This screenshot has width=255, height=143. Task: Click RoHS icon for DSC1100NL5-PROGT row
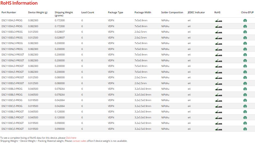(219, 60)
